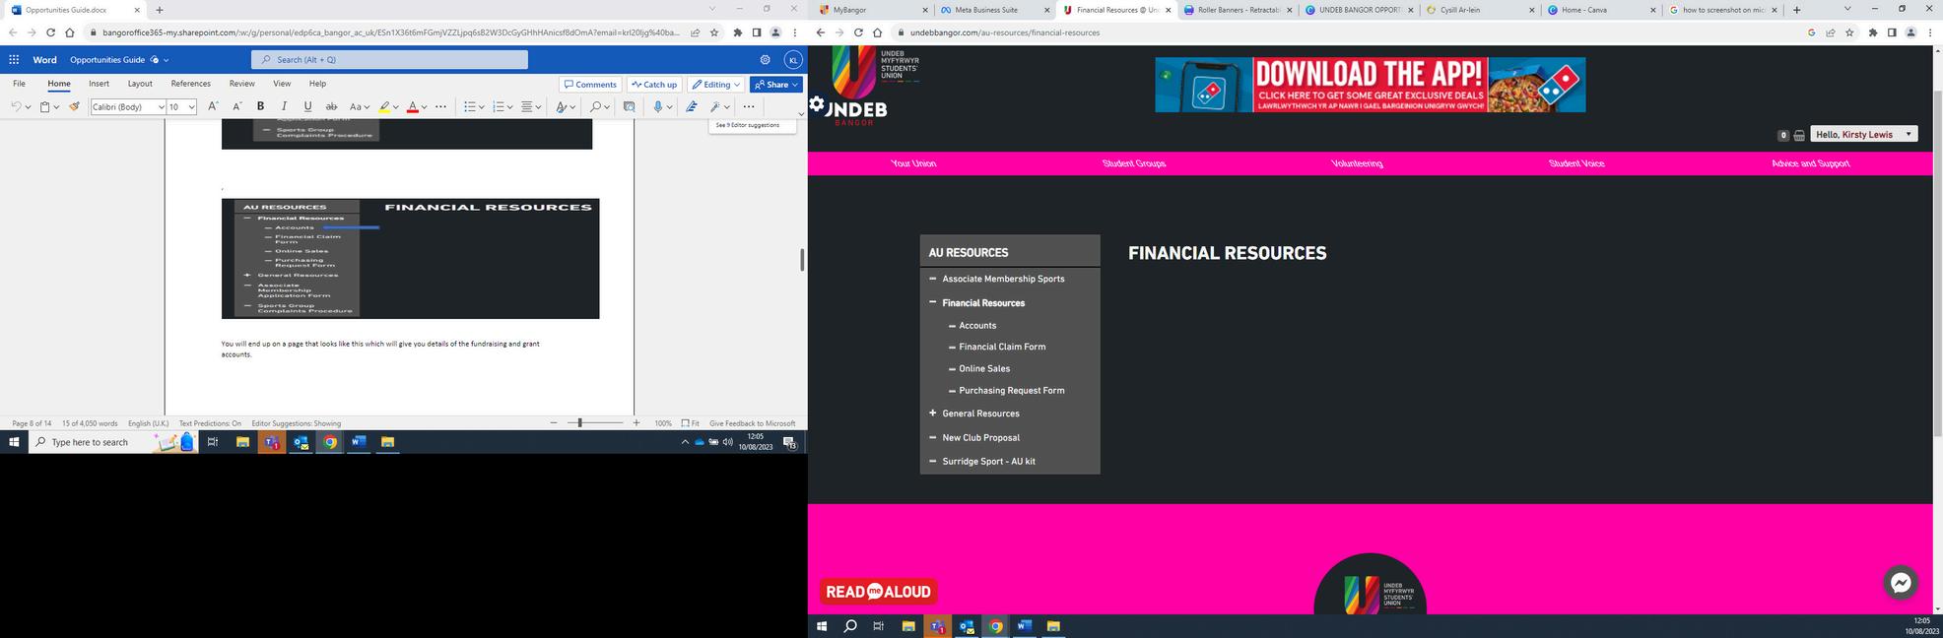This screenshot has height=638, width=1943.
Task: Click the Fit page button in status bar
Action: 690,423
